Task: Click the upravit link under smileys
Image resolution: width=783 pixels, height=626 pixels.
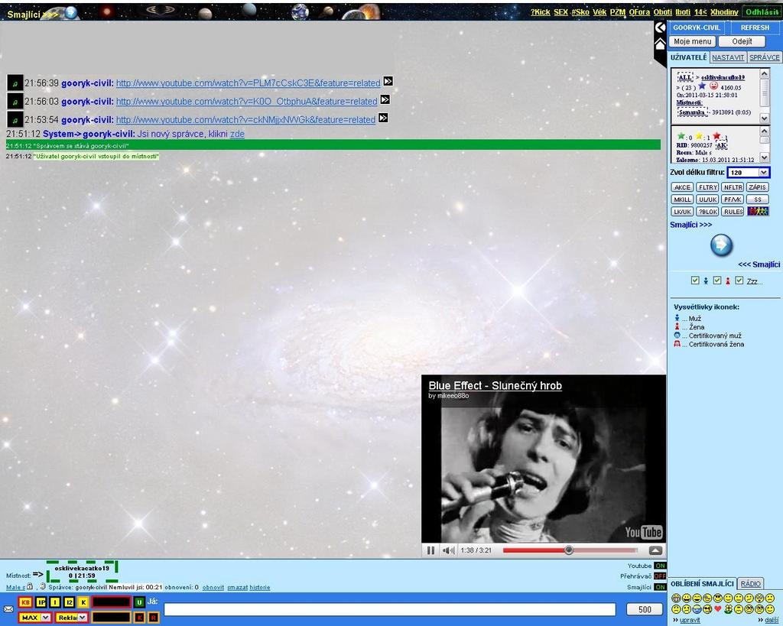Action: click(x=690, y=620)
